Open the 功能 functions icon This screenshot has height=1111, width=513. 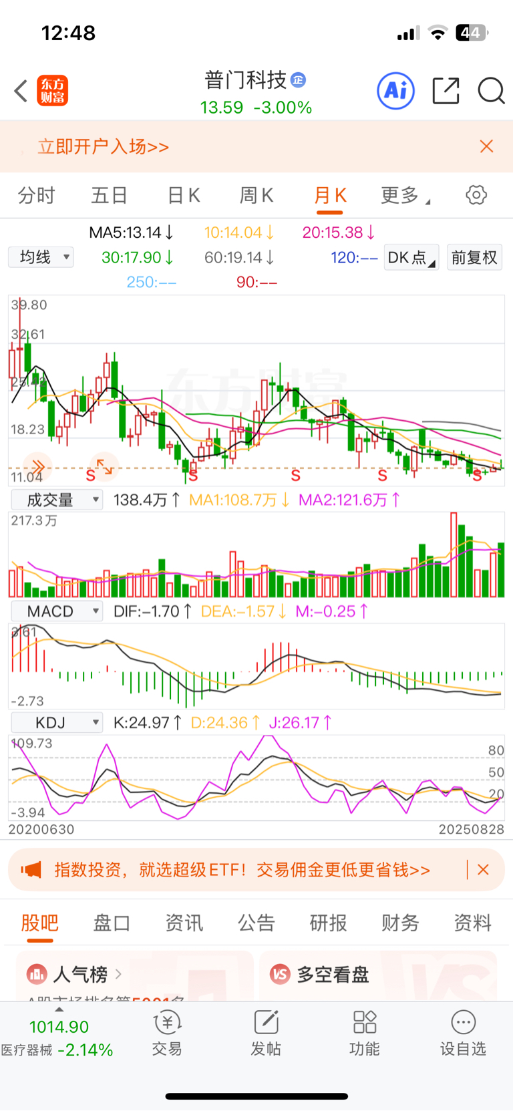[365, 1033]
